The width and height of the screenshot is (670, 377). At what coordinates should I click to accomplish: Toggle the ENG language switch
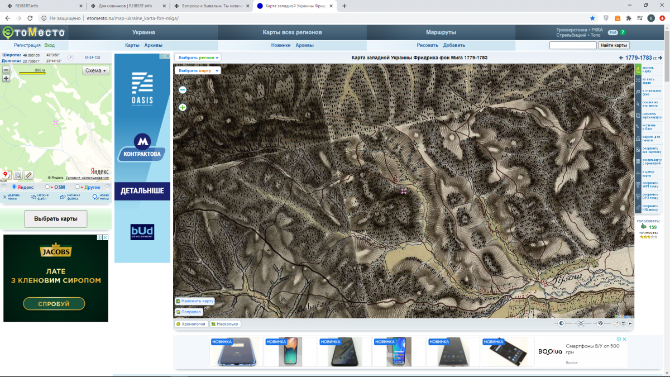click(612, 32)
